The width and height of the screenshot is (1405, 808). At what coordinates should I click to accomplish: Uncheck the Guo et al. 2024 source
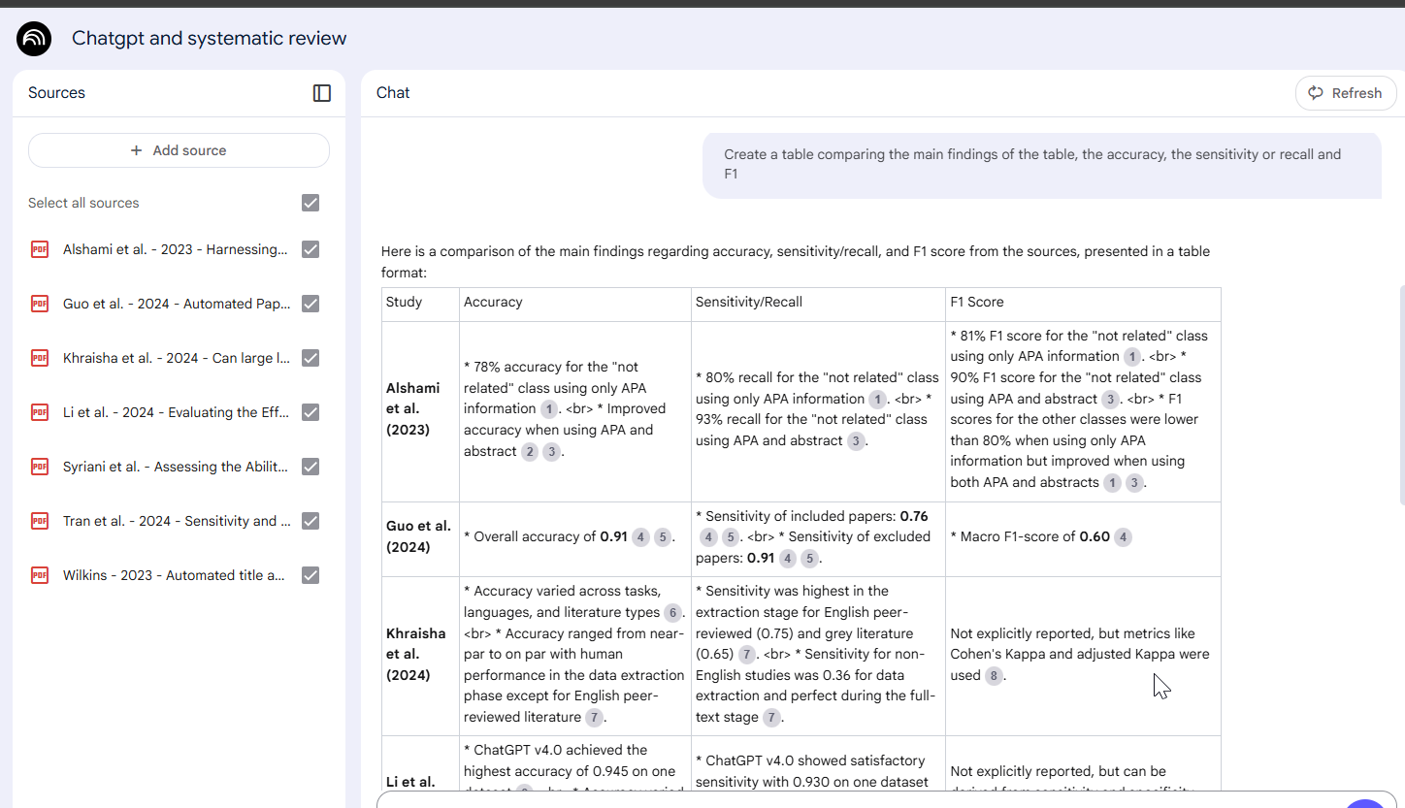coord(310,304)
